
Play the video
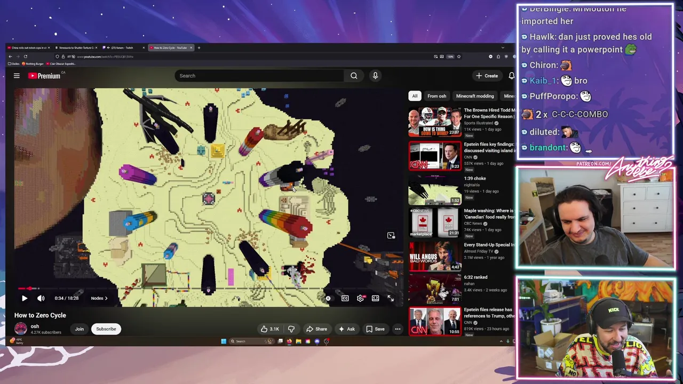[x=25, y=298]
